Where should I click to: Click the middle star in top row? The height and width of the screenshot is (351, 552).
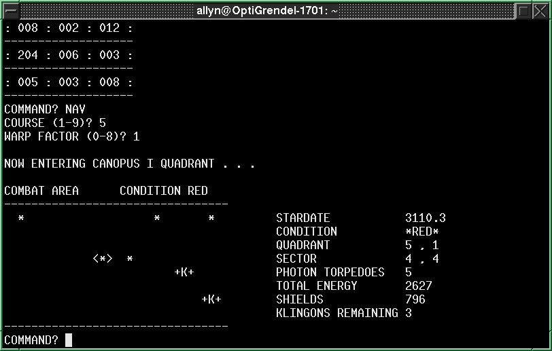(157, 219)
